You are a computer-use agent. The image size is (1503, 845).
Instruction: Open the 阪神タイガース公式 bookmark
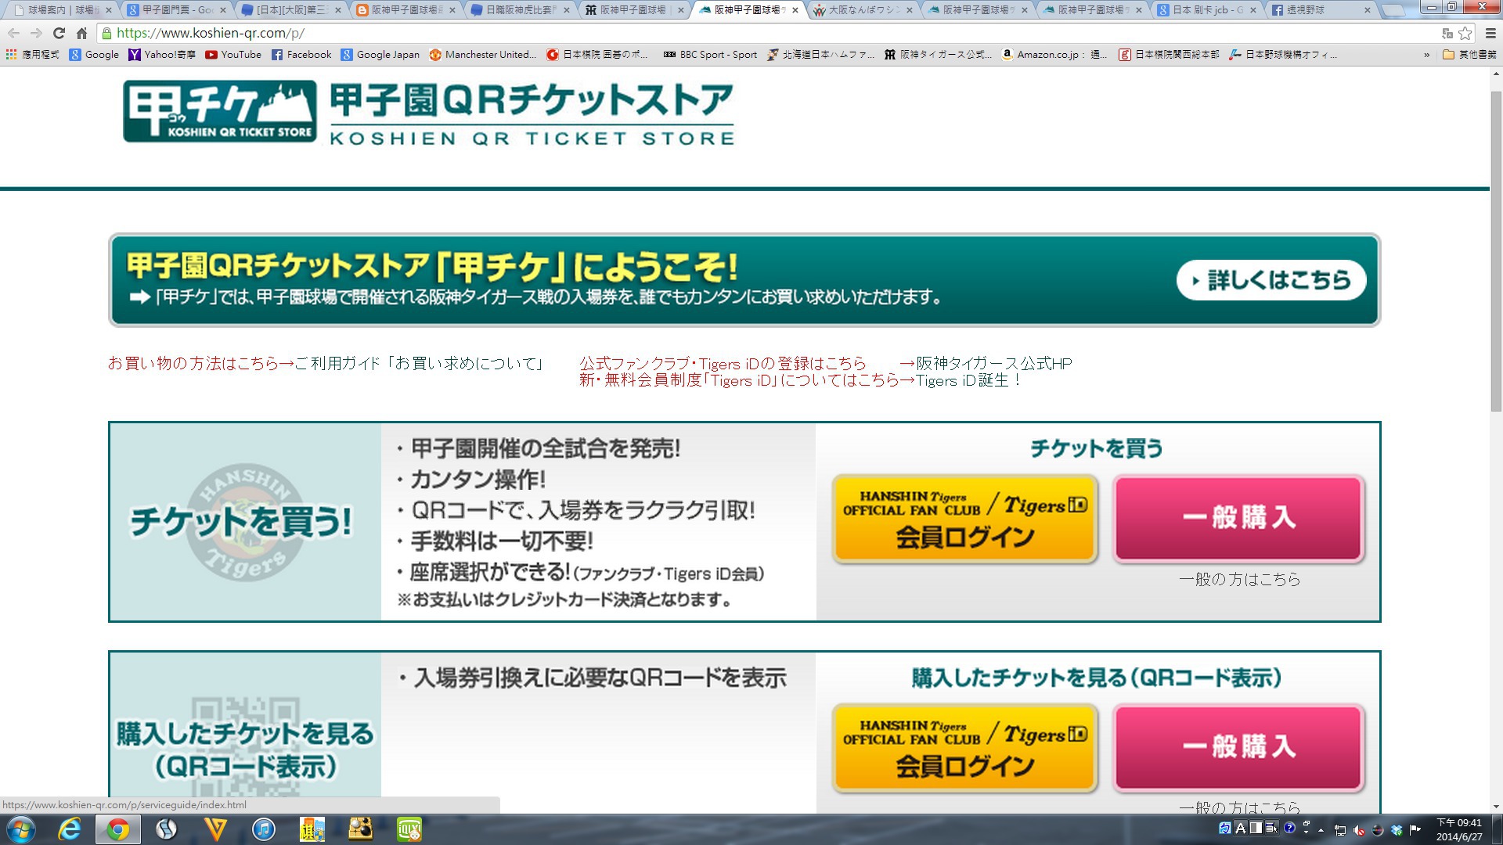coord(938,54)
